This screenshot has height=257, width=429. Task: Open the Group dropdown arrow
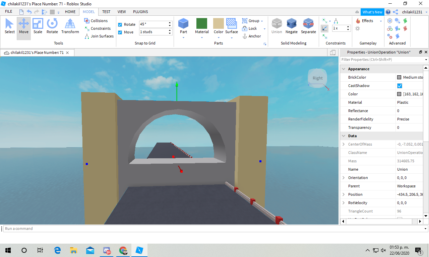[262, 21]
